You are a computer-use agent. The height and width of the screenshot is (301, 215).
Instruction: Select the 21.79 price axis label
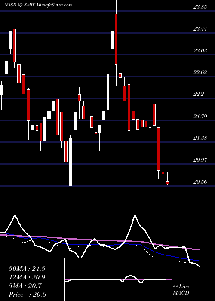pyautogui.click(x=200, y=116)
